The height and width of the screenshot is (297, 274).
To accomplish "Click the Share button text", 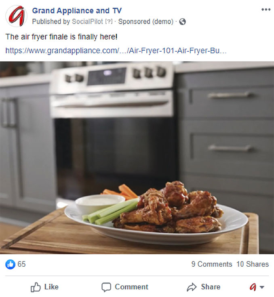I will (x=211, y=287).
